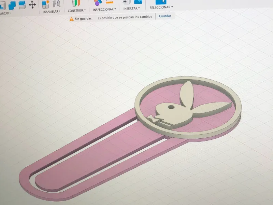Select the Shell tool icon
Viewport: 273px width, 205px height.
click(2, 5)
